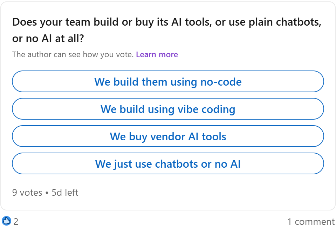Vote for "We just use chatbots or no AI"
The width and height of the screenshot is (336, 228).
(168, 163)
